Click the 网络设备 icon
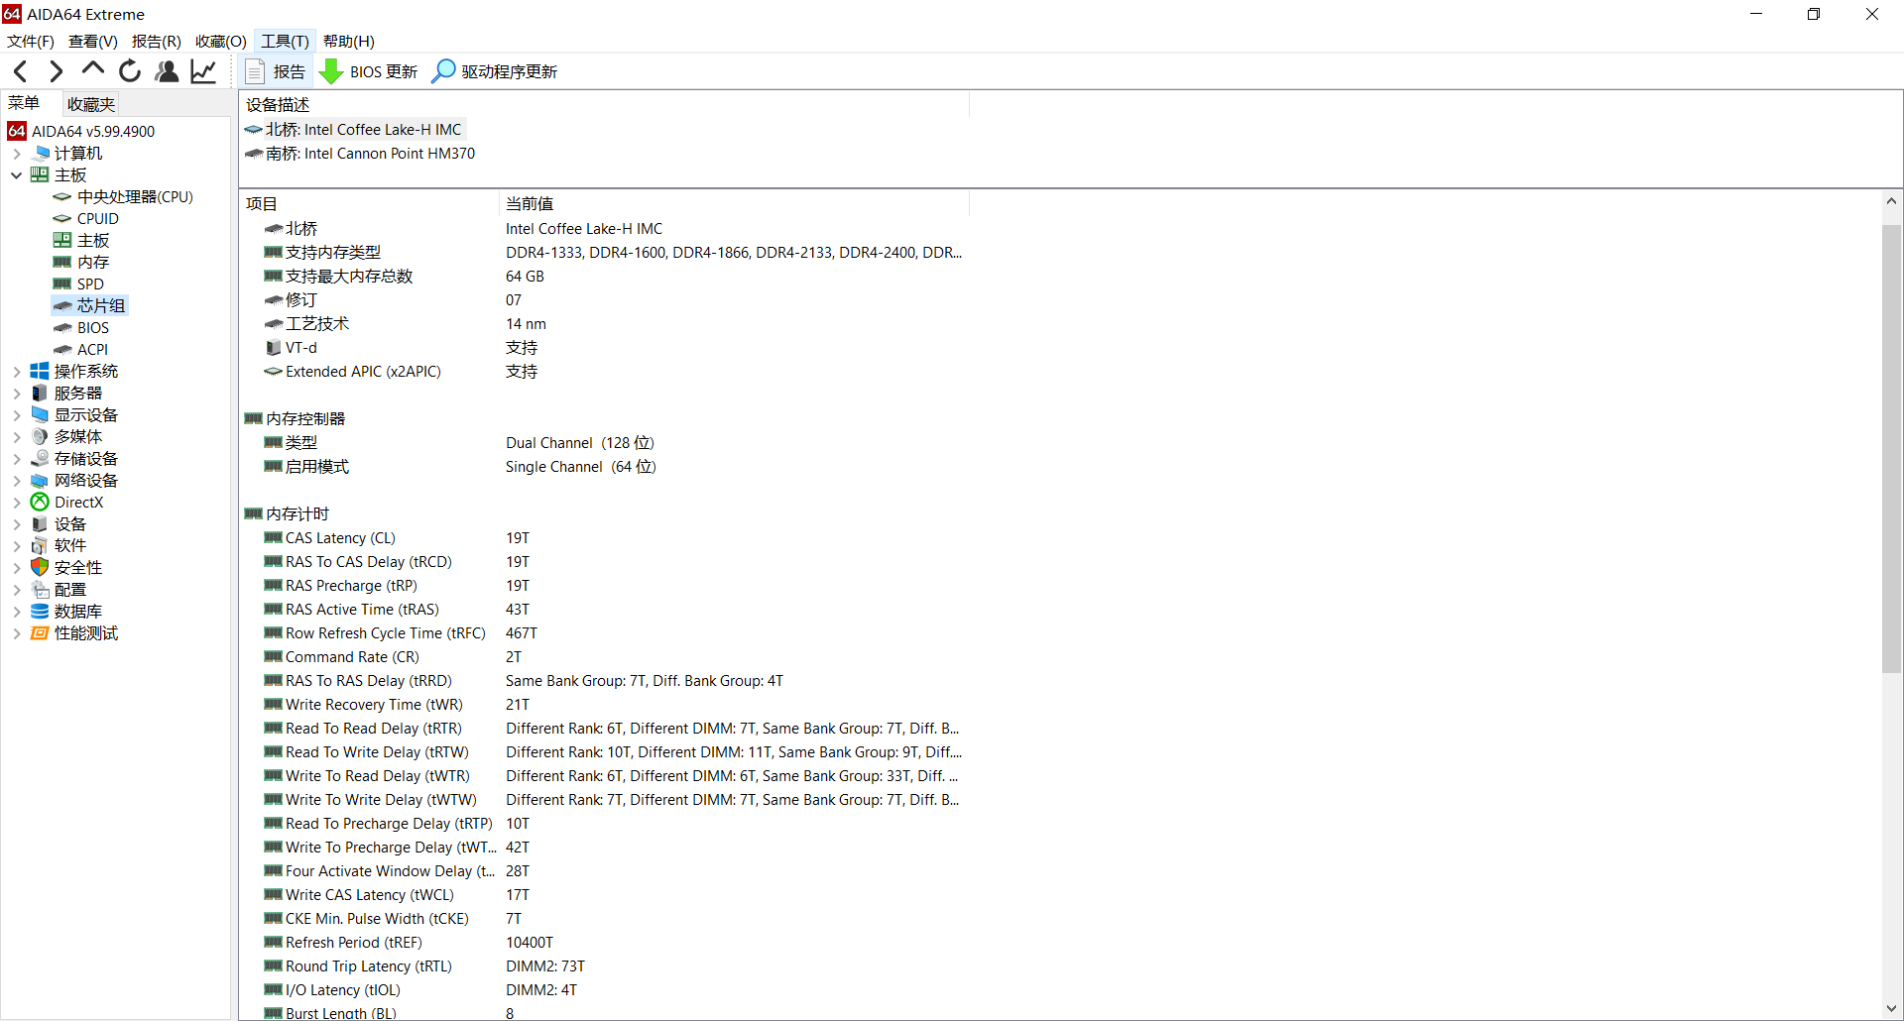 40,481
